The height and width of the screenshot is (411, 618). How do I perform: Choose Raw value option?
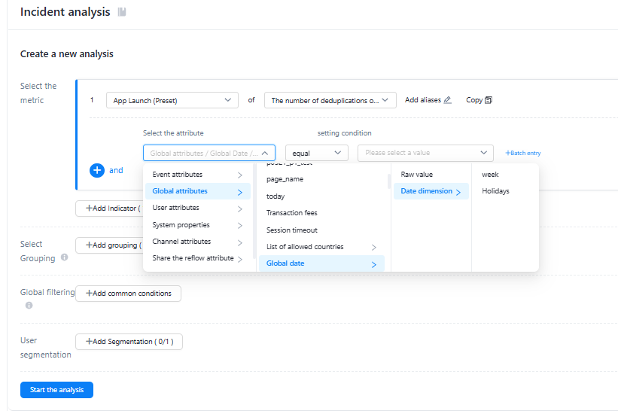point(431,175)
